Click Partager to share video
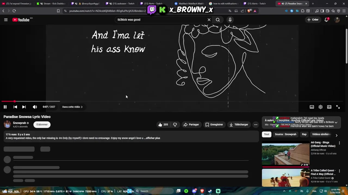This screenshot has height=195, width=348. tap(191, 125)
